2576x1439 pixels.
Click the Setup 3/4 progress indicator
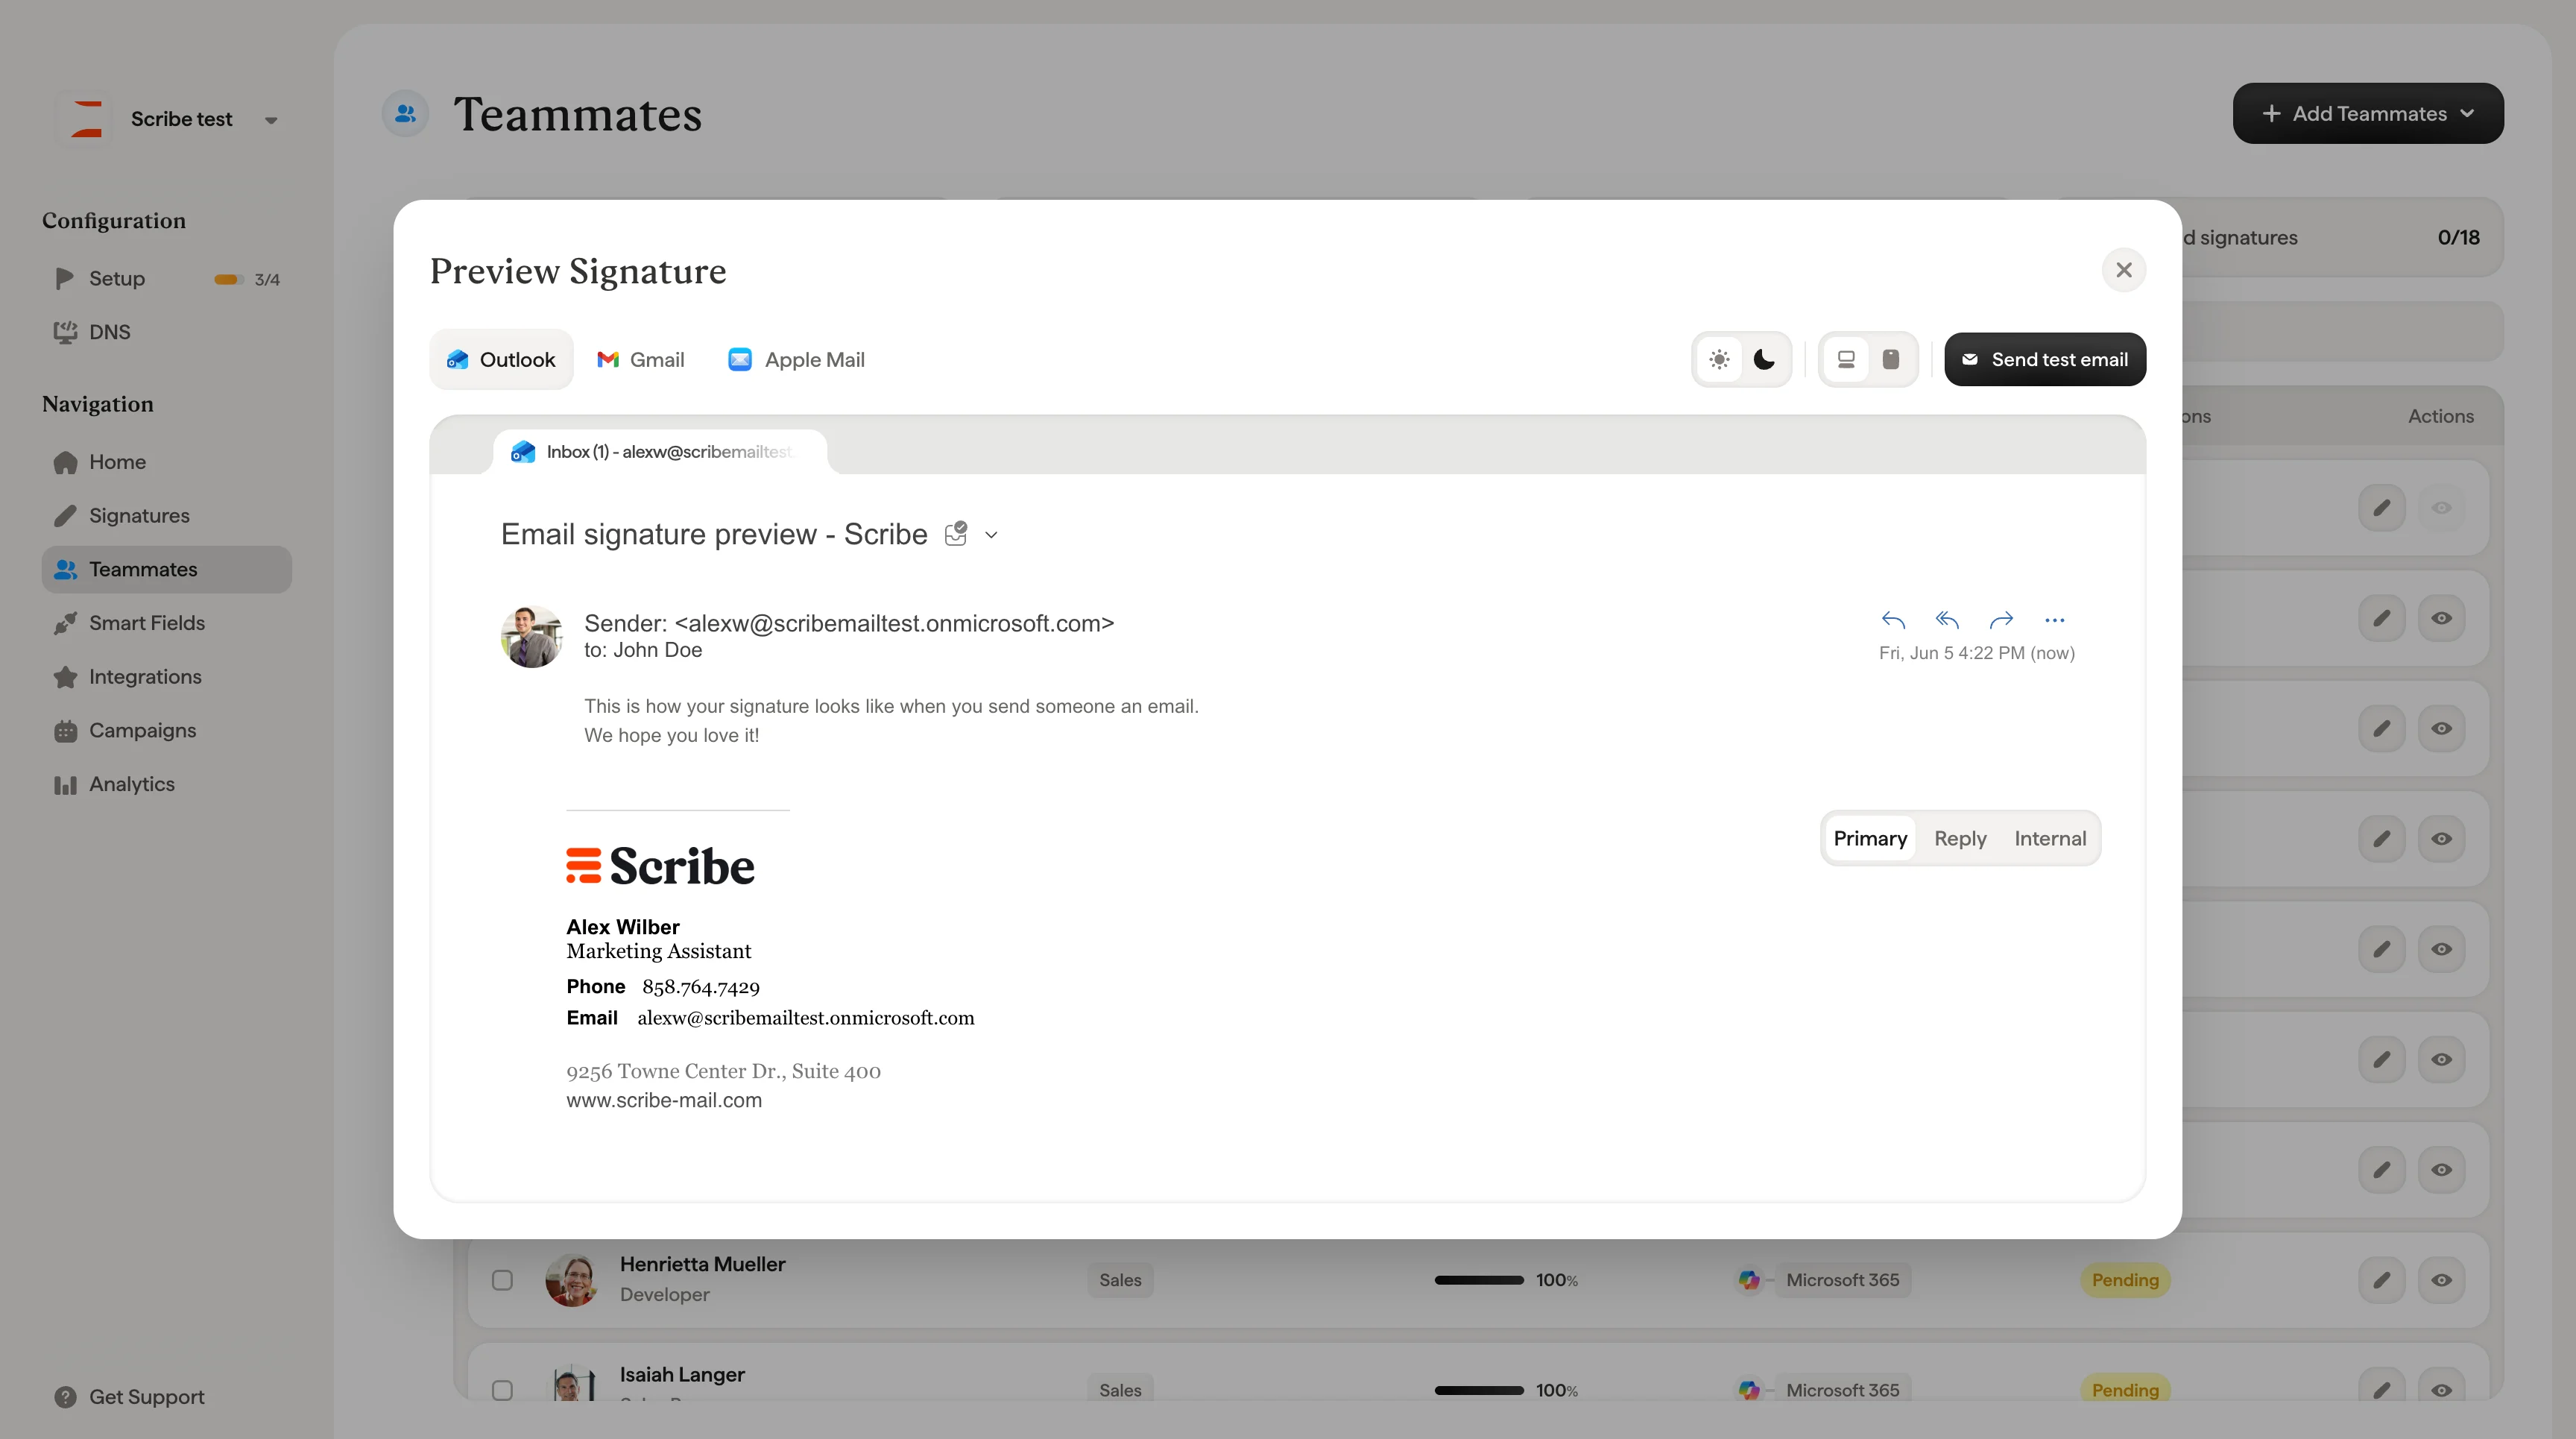247,279
